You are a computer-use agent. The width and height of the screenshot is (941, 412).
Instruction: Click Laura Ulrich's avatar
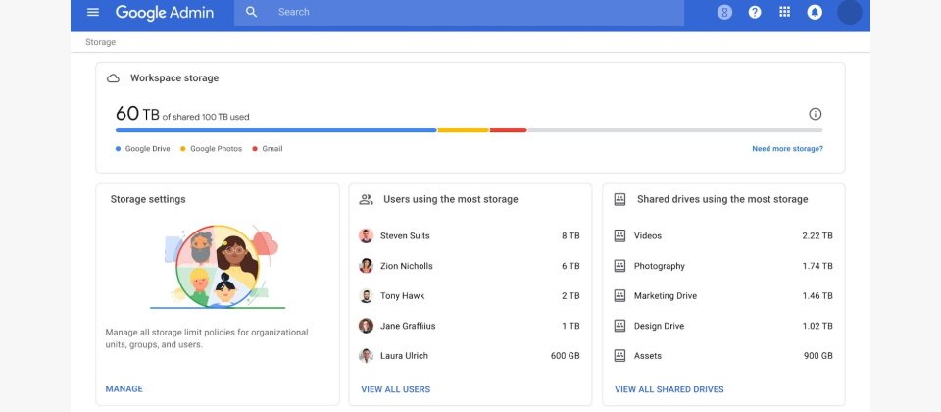pyautogui.click(x=366, y=356)
